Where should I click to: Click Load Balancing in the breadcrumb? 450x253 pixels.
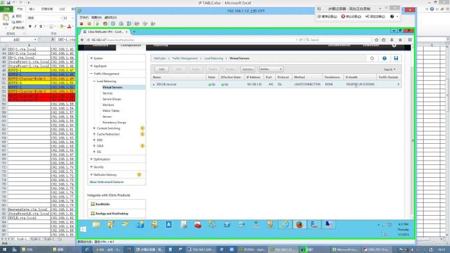[x=213, y=58]
